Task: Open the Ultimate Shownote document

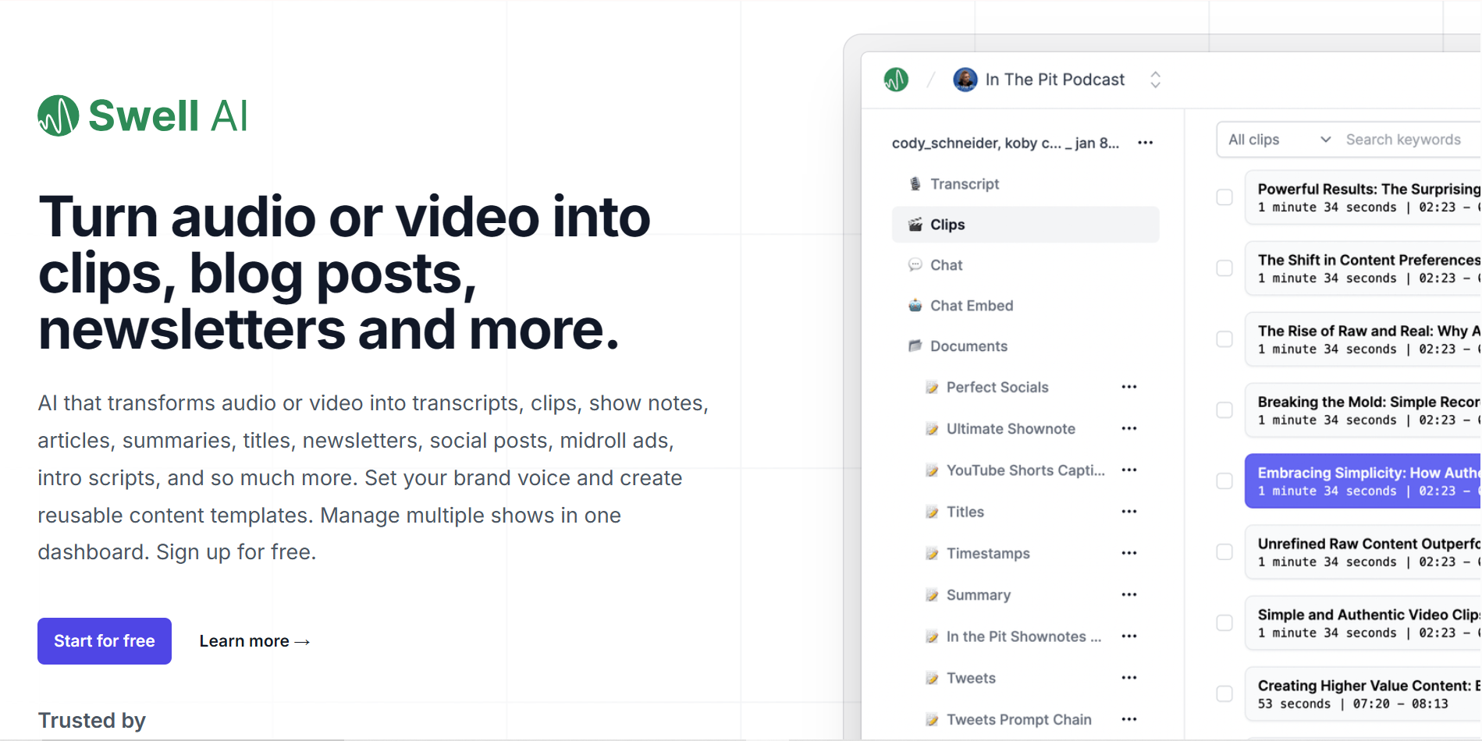Action: coord(1011,429)
